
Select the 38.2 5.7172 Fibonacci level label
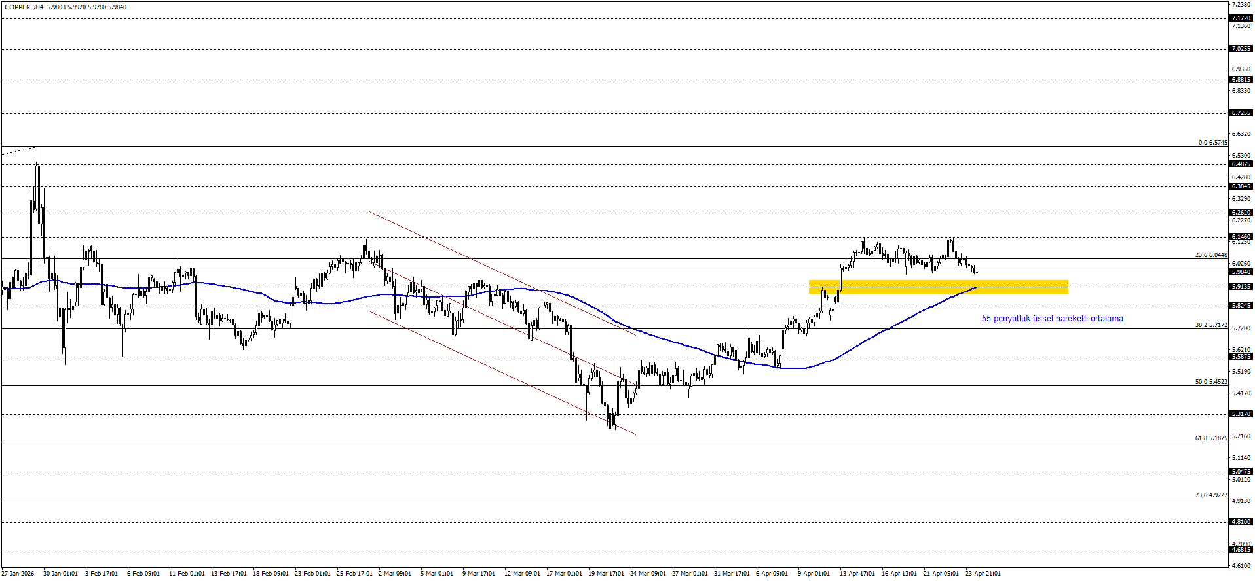tap(1210, 325)
